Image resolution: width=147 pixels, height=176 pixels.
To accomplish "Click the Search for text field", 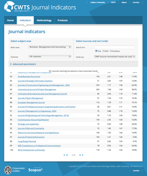I will coord(114,47).
